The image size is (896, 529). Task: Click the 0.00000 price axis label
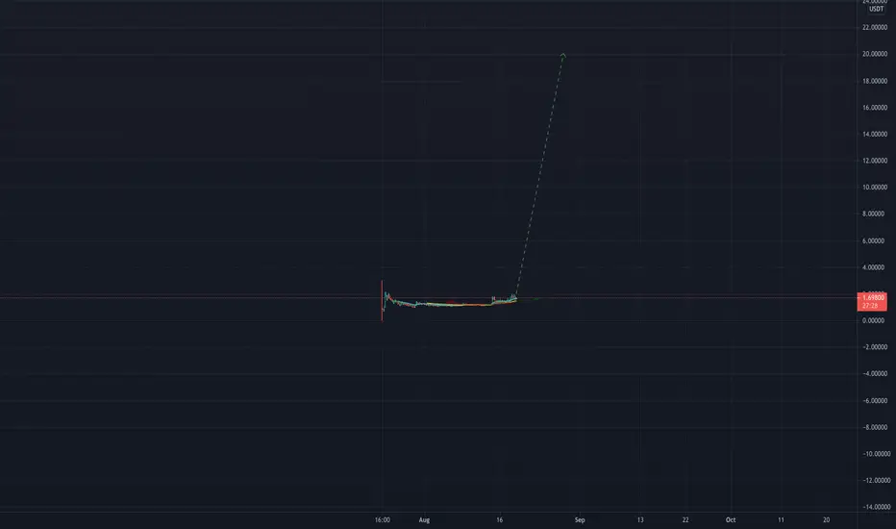pos(875,321)
